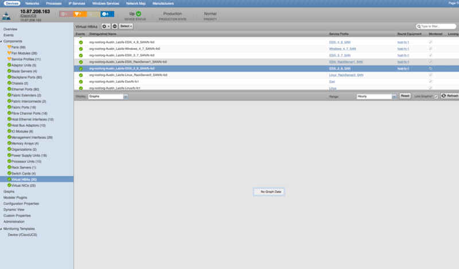Open the /CiscoUCS device class link
Image resolution: width=459 pixels, height=269 pixels.
coord(28,16)
